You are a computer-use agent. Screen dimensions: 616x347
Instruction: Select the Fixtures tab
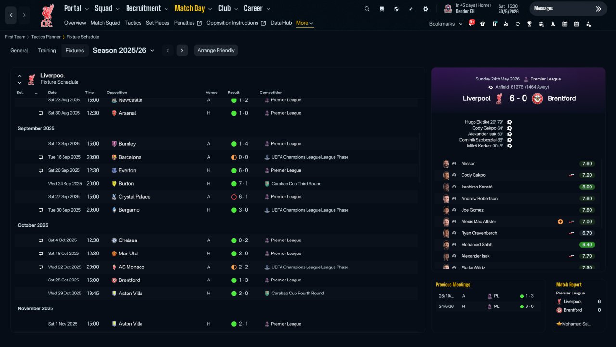pos(75,50)
